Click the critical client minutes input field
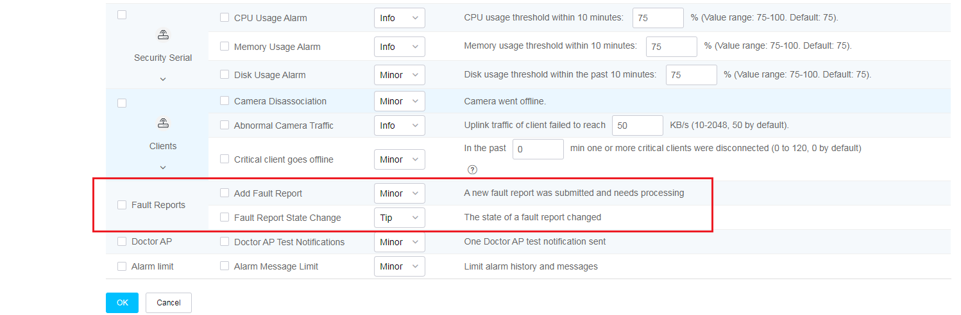The width and height of the screenshot is (961, 315). point(538,149)
